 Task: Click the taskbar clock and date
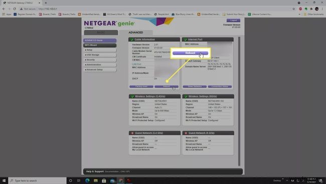tap(311, 180)
